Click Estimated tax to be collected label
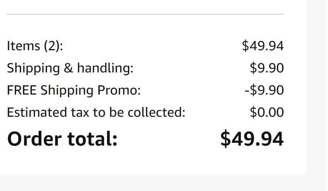Image resolution: width=328 pixels, height=191 pixels. coord(96,112)
